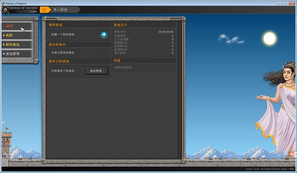Maximize the Demise of Nations window
The height and width of the screenshot is (173, 297).
(285, 3)
